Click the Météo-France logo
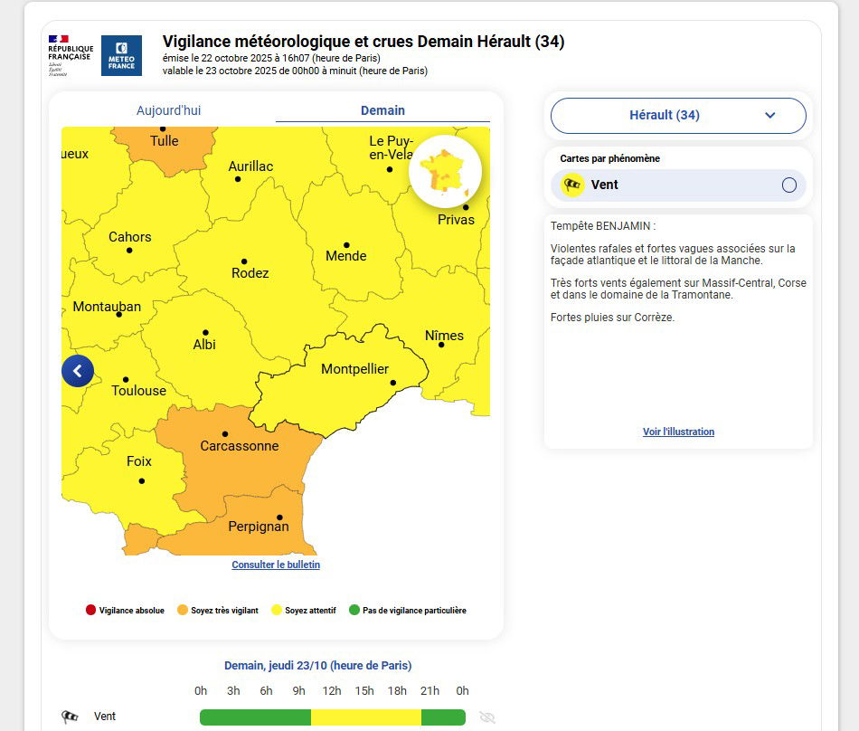This screenshot has width=859, height=731. pyautogui.click(x=121, y=55)
